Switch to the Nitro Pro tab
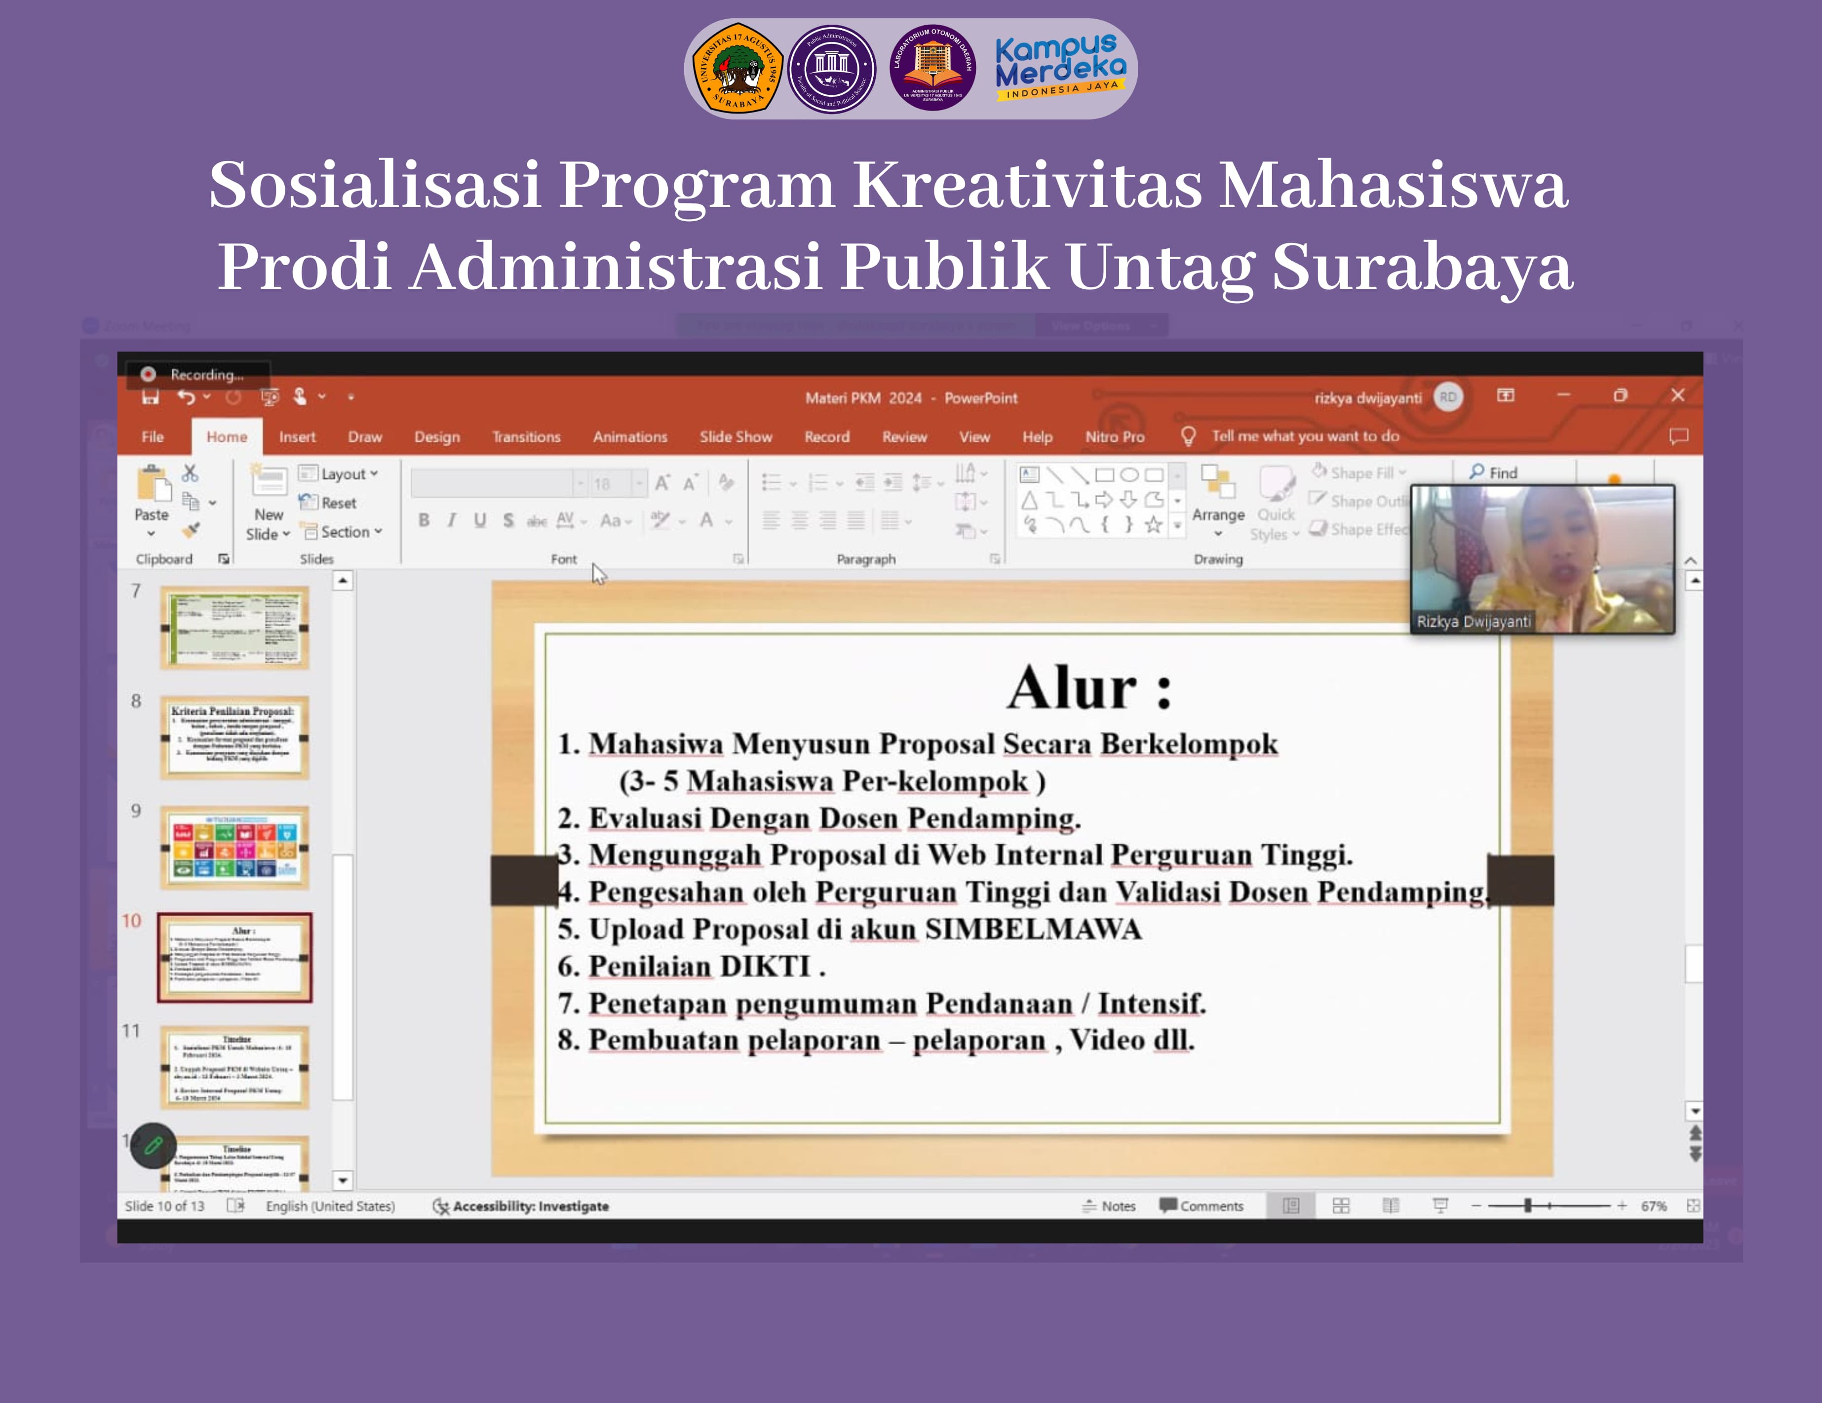This screenshot has height=1403, width=1822. coord(1115,436)
